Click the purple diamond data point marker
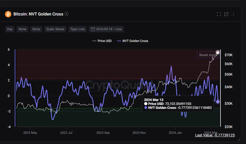The height and width of the screenshot is (144, 246). coord(218,102)
